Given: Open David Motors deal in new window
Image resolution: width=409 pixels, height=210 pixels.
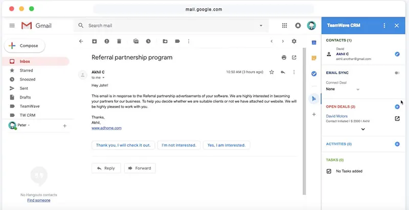Looking at the screenshot, I should [397, 119].
